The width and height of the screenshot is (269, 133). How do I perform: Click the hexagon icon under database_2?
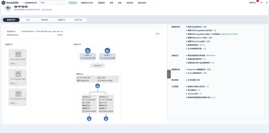pos(89,119)
